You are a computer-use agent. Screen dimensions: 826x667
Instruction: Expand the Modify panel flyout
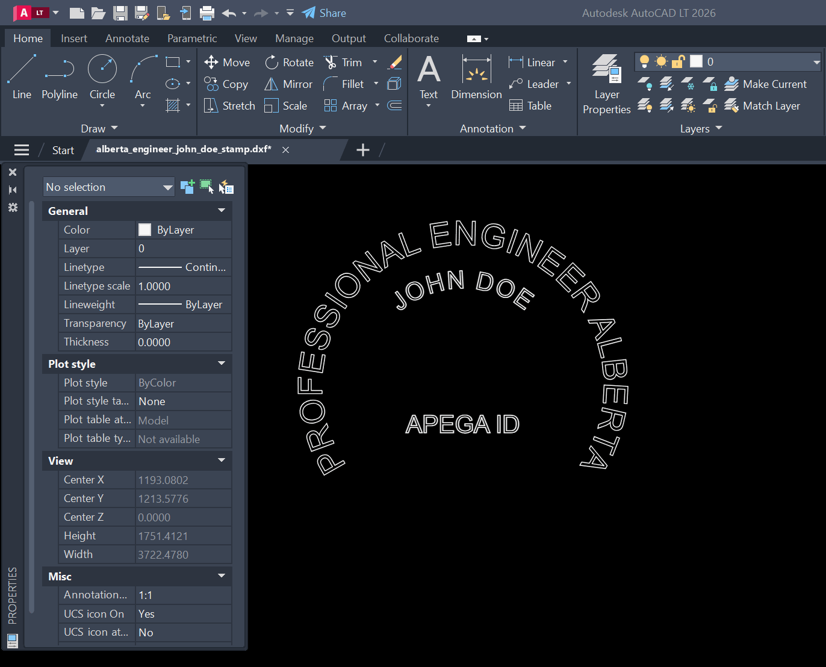pyautogui.click(x=303, y=129)
